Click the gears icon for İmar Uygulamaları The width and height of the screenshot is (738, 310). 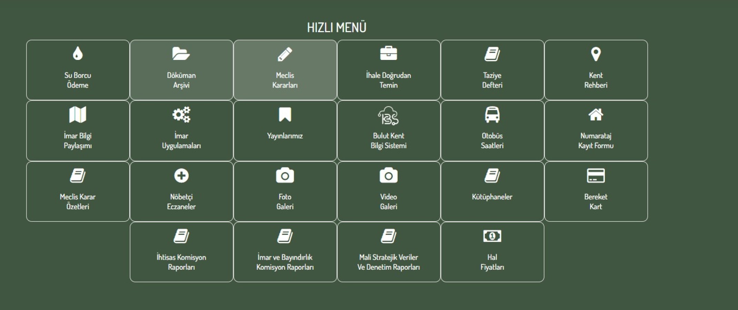coord(181,115)
